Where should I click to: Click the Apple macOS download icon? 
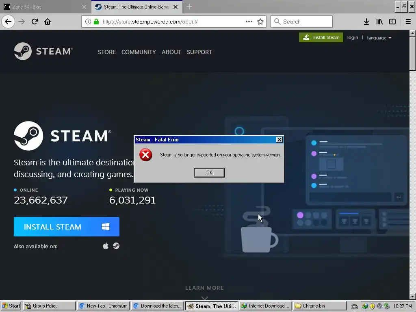[106, 246]
